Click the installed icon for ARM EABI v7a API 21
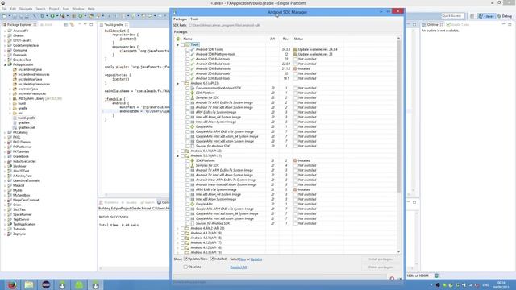 [295, 189]
